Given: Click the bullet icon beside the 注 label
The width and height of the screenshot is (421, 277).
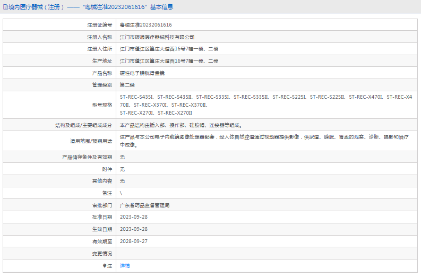Looking at the screenshot, I should (x=105, y=266).
